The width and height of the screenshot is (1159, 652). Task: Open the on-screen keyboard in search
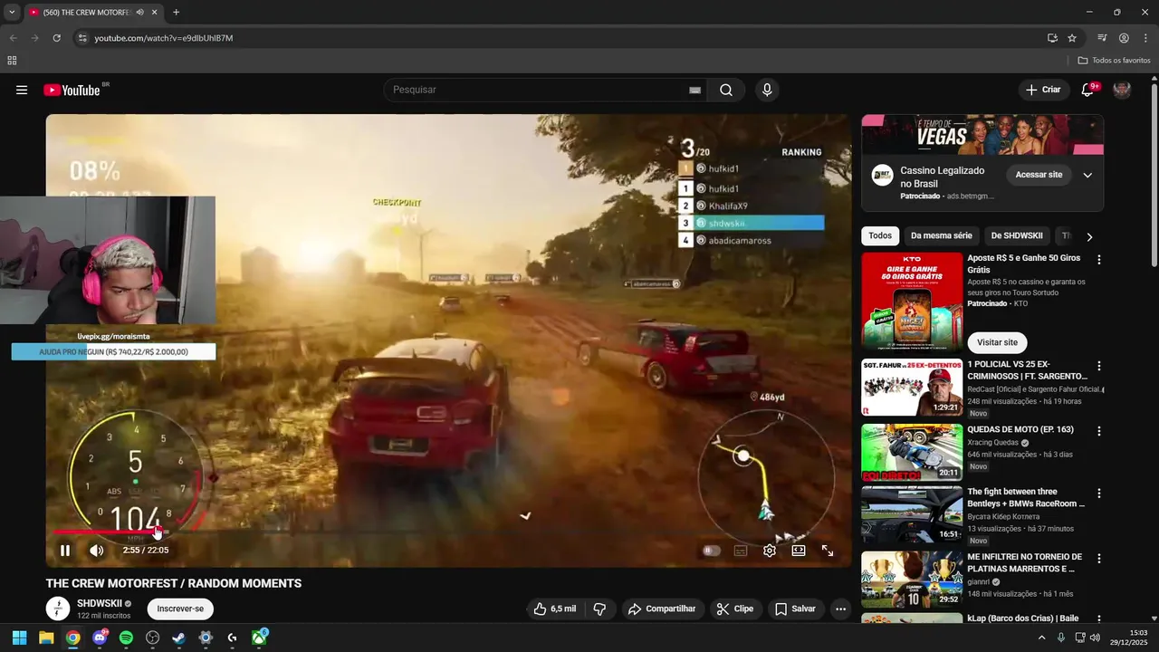(694, 90)
